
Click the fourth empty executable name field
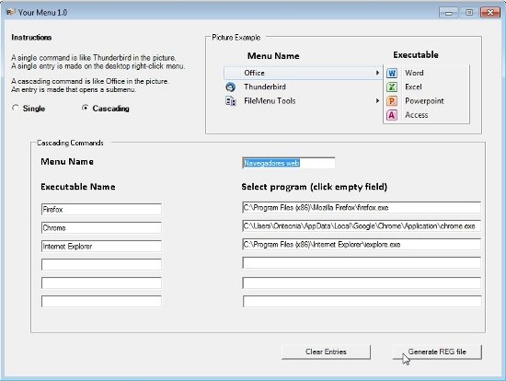coord(101,264)
